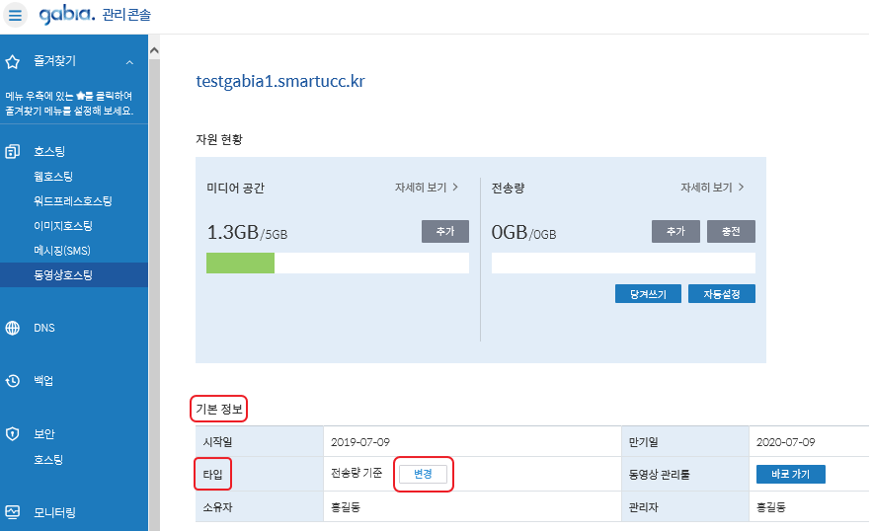872x531 pixels.
Task: Collapse the 즐겨찾기 favorites section
Action: (129, 62)
